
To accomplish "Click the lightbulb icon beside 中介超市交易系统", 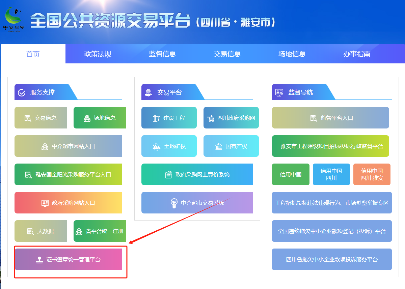I will pos(174,203).
